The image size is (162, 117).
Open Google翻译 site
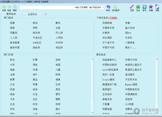click(108, 80)
